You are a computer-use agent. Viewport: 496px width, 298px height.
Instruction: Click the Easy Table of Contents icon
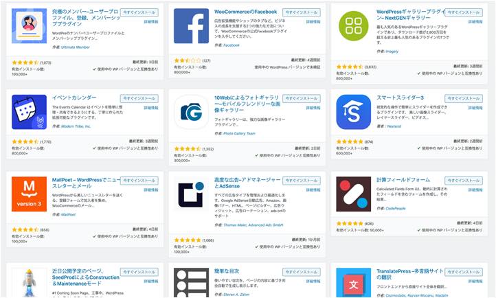[192, 283]
